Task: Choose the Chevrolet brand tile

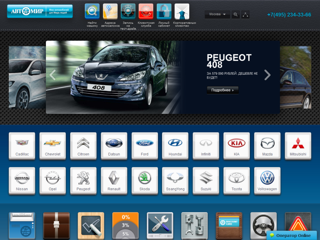Action: coord(53,146)
